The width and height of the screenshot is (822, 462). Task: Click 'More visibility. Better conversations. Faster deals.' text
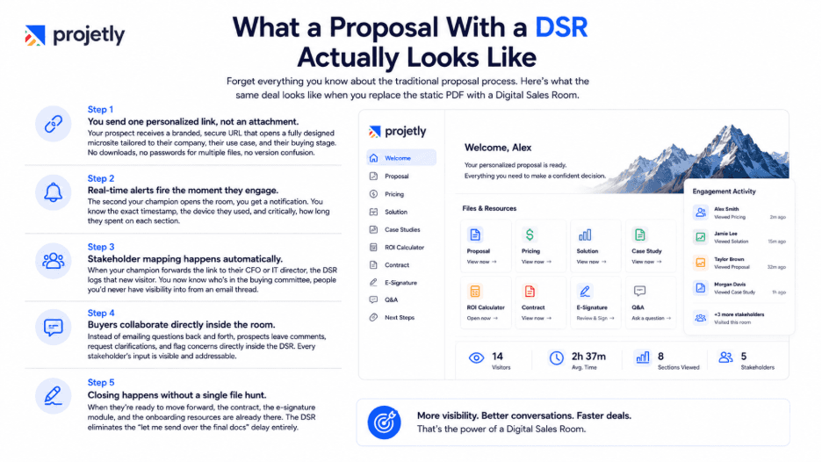(523, 415)
